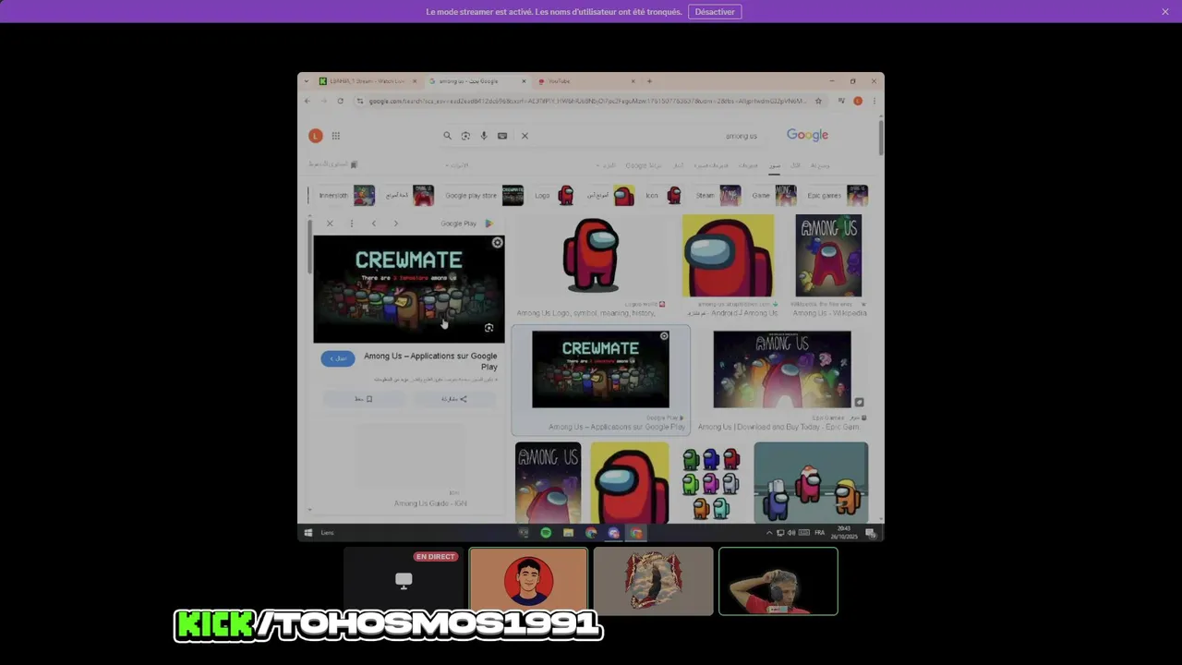
Task: Click Lens search icon on preview image
Action: pyautogui.click(x=489, y=328)
